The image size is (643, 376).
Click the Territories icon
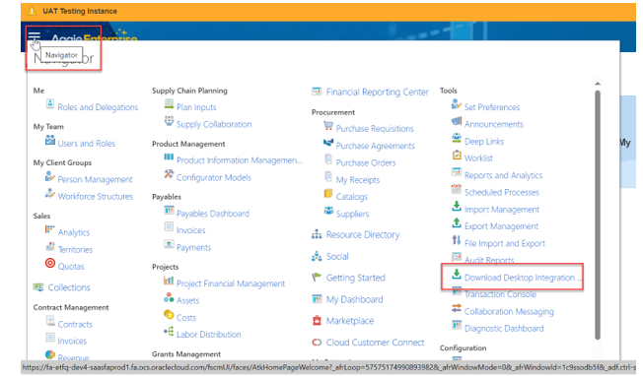click(50, 246)
